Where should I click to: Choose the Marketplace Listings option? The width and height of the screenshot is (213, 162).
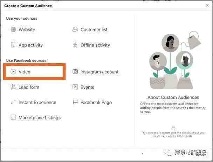pyautogui.click(x=36, y=118)
